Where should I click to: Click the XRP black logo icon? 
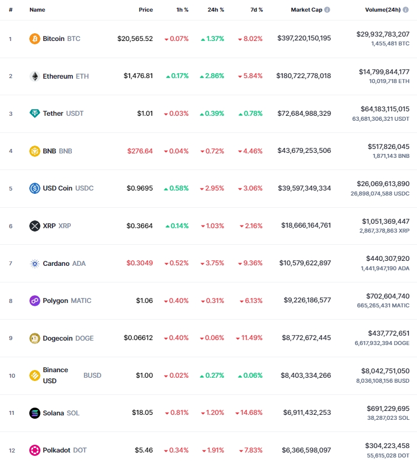pos(35,226)
